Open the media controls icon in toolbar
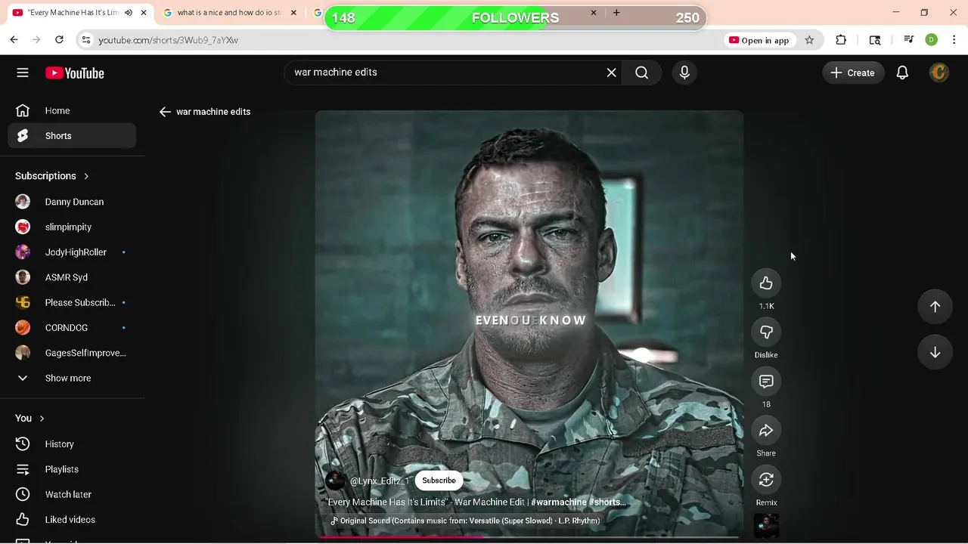Viewport: 968px width, 544px height. tap(909, 40)
